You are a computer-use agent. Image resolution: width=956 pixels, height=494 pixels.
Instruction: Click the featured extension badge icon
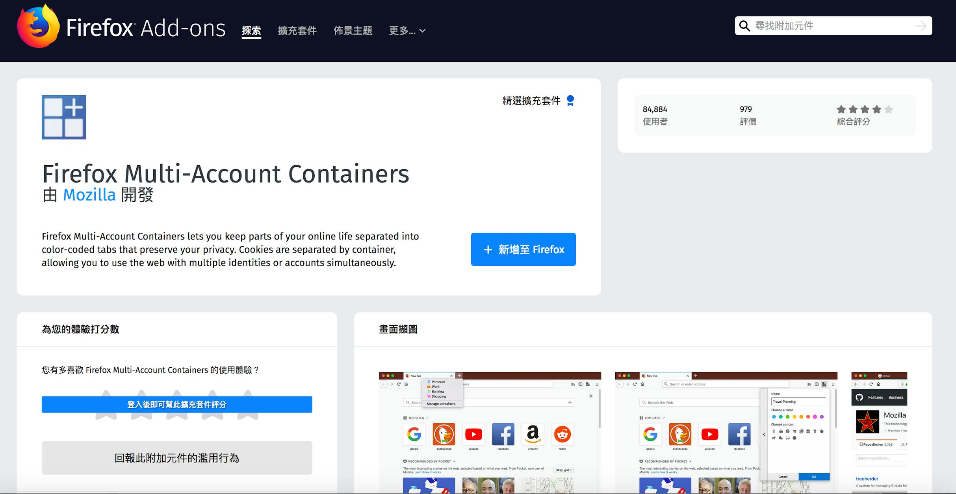[570, 101]
